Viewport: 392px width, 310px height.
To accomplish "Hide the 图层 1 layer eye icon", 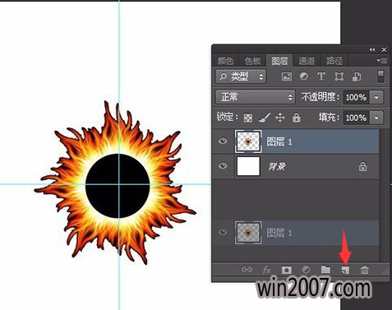I will coord(223,141).
